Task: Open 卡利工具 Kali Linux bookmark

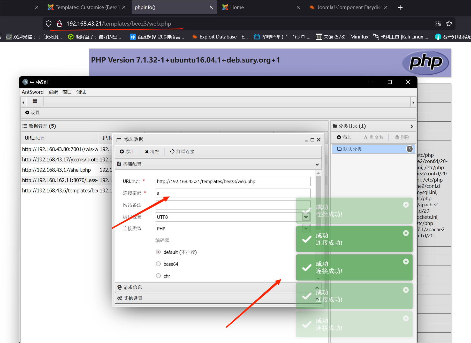Action: (401, 37)
